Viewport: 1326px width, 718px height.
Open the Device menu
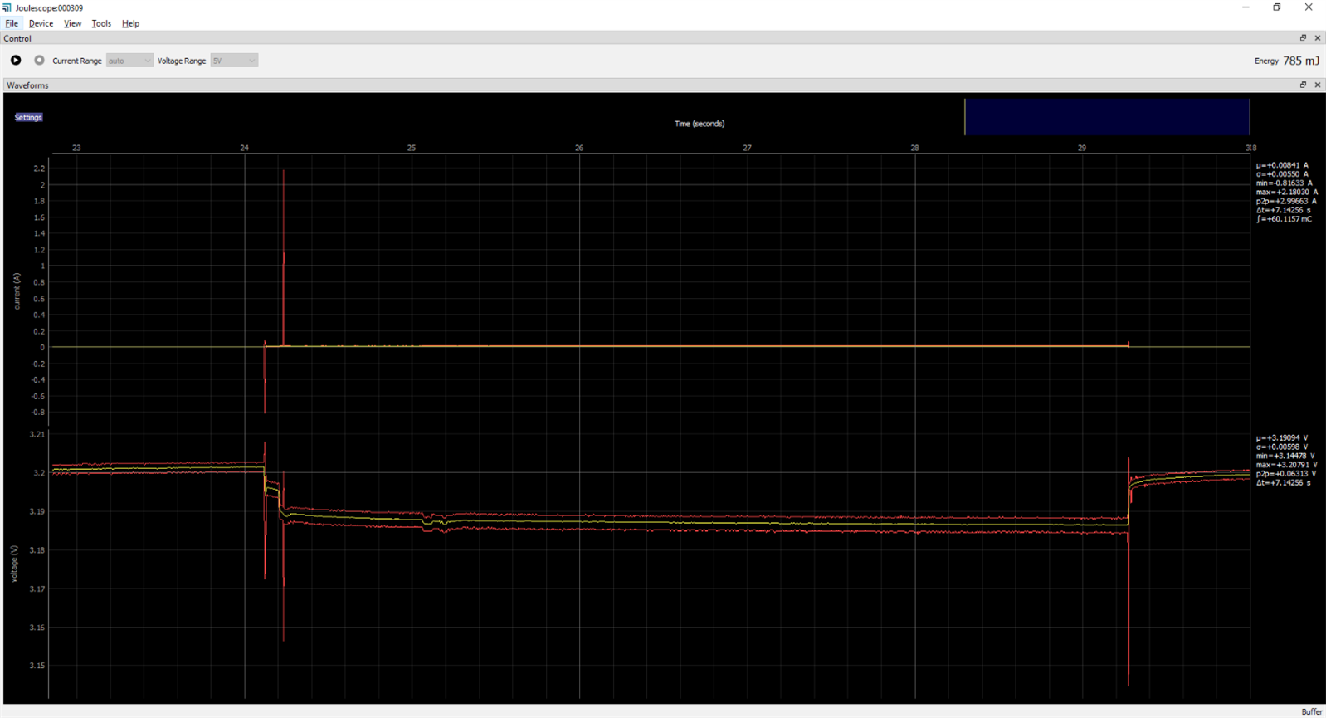point(41,23)
